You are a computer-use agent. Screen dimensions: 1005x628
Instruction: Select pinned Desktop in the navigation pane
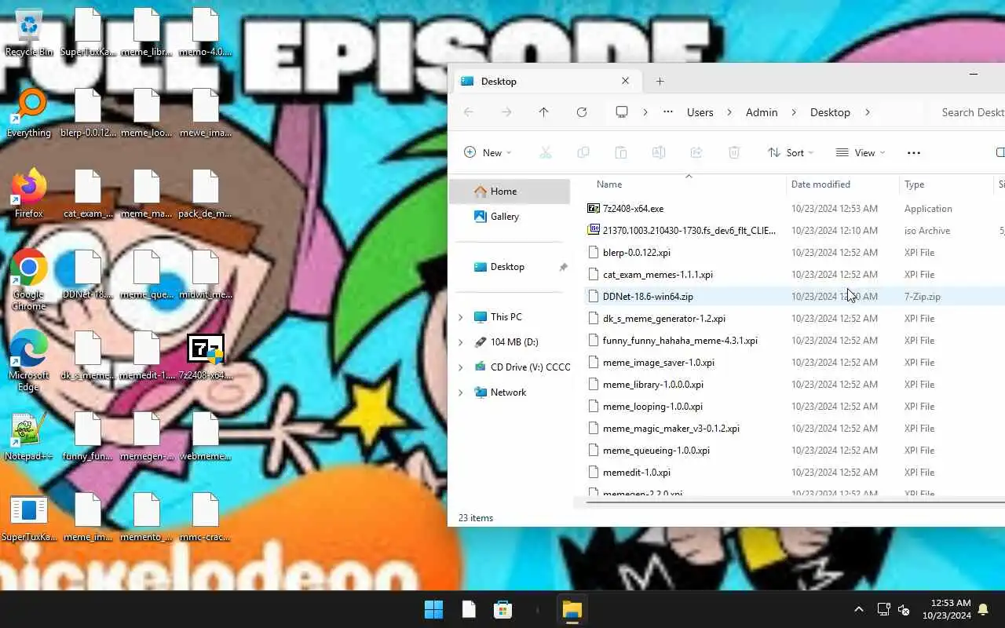[510, 267]
